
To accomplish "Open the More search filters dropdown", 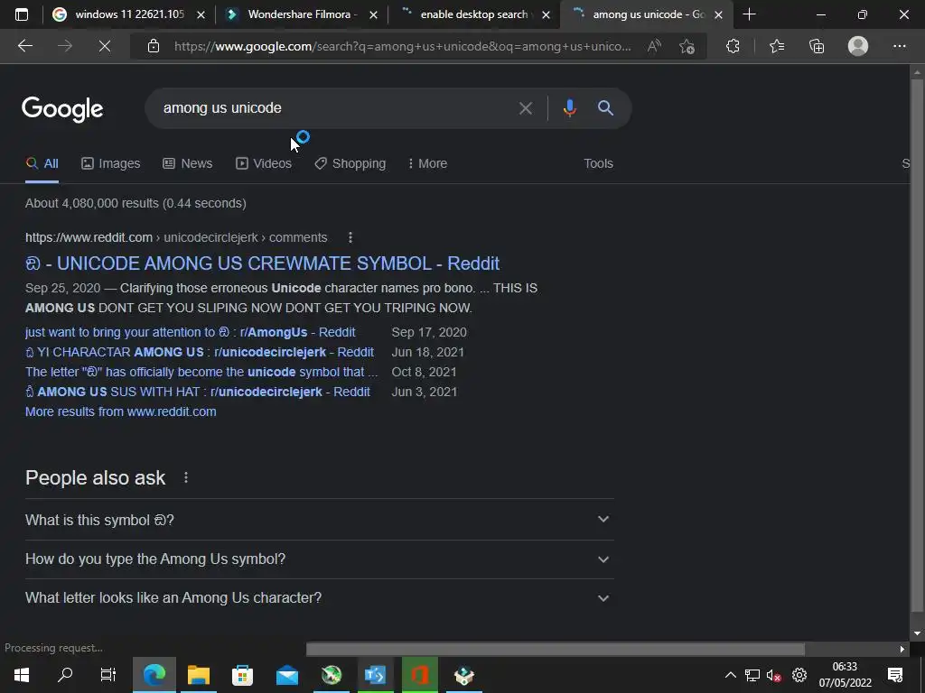I will [427, 163].
